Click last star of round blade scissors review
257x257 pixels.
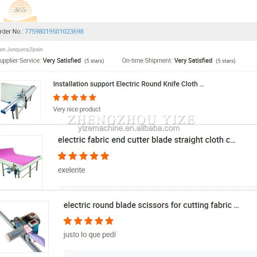110,221
